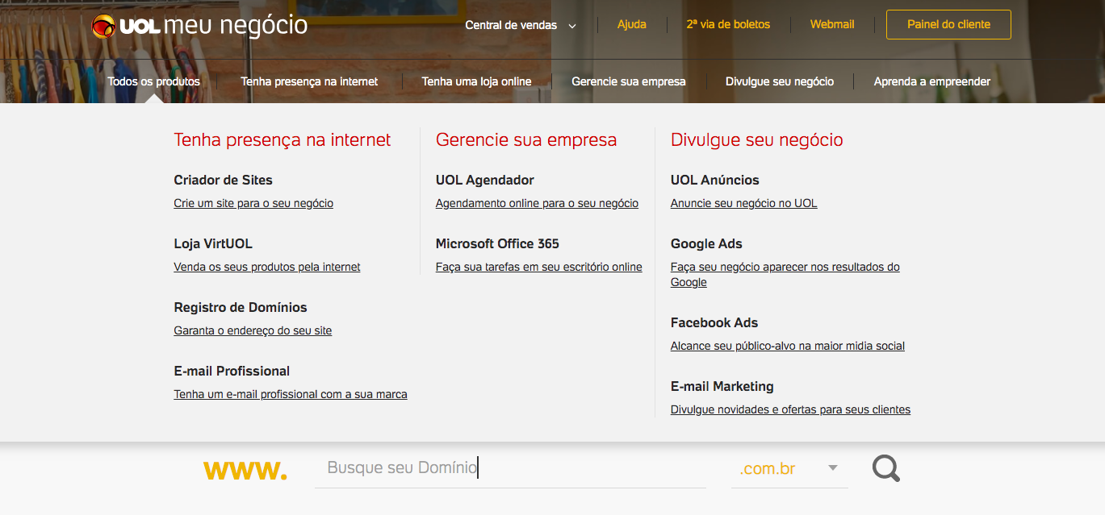Click the Busque seu Domínio search field
This screenshot has height=515, width=1105.
[510, 468]
